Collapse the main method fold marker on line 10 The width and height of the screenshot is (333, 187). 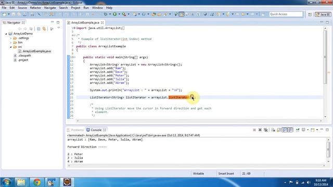click(74, 57)
